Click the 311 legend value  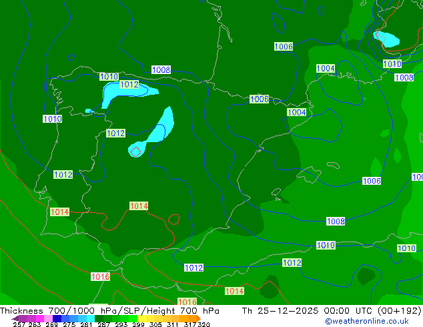[173, 324]
